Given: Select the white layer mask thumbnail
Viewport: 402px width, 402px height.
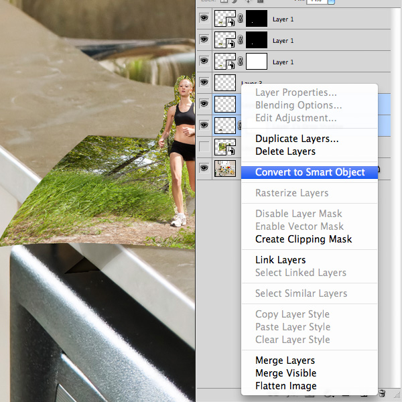Looking at the screenshot, I should tap(257, 61).
